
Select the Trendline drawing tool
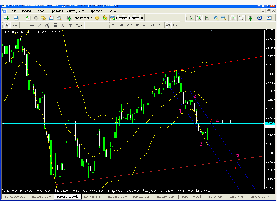coord(40,25)
